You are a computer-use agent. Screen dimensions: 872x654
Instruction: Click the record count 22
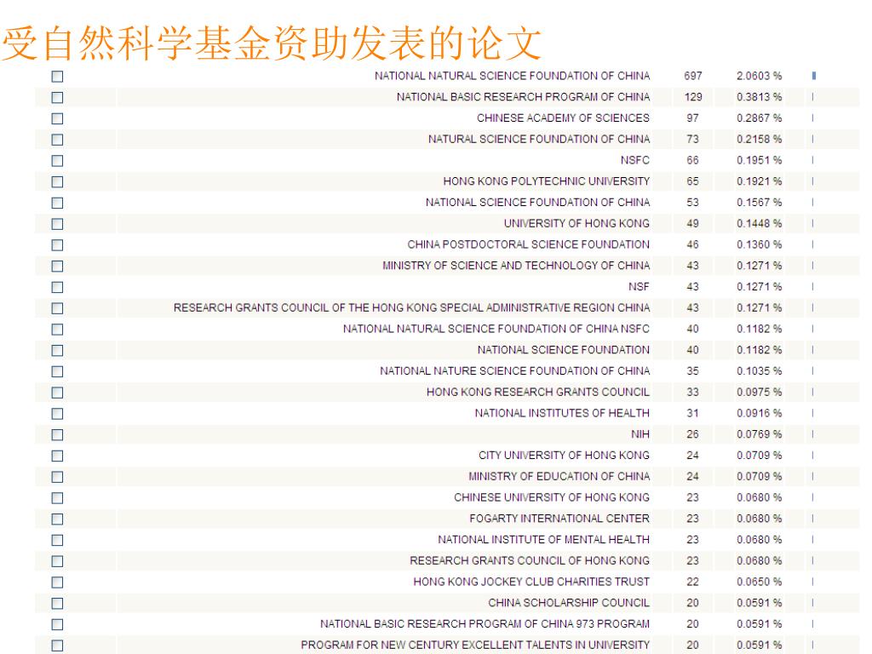point(692,582)
